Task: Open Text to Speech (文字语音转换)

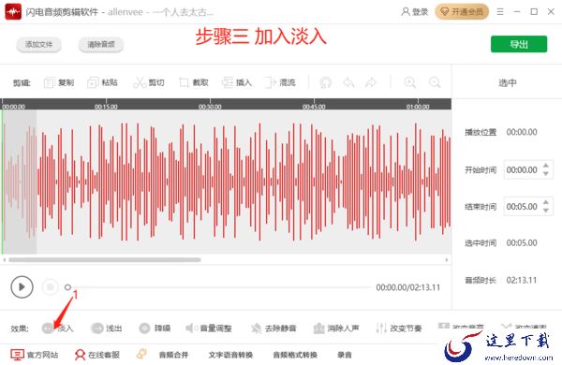Action: [x=230, y=355]
